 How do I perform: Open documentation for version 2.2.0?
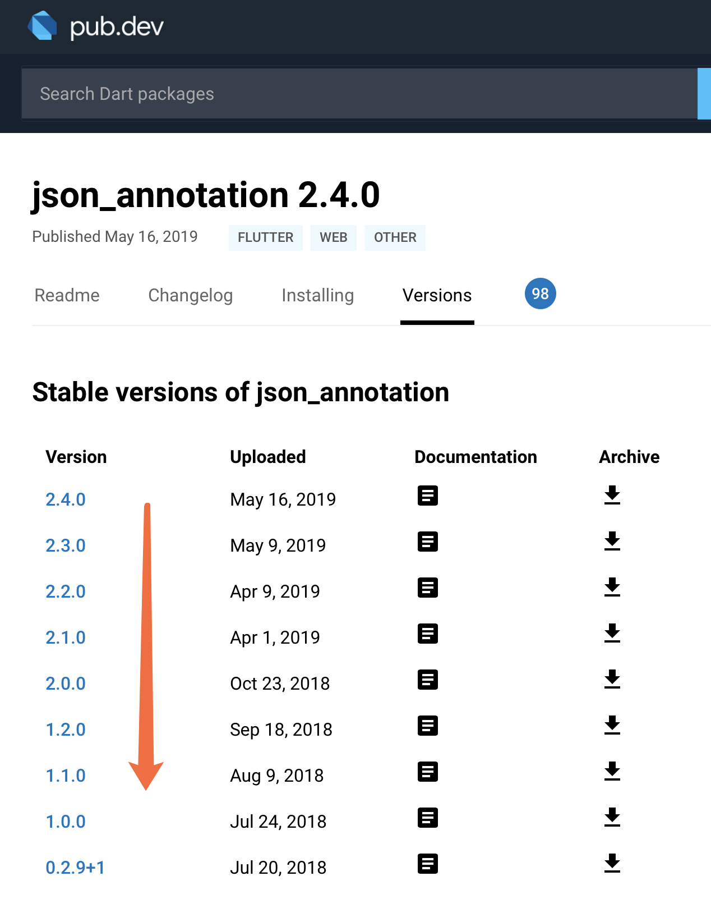427,588
